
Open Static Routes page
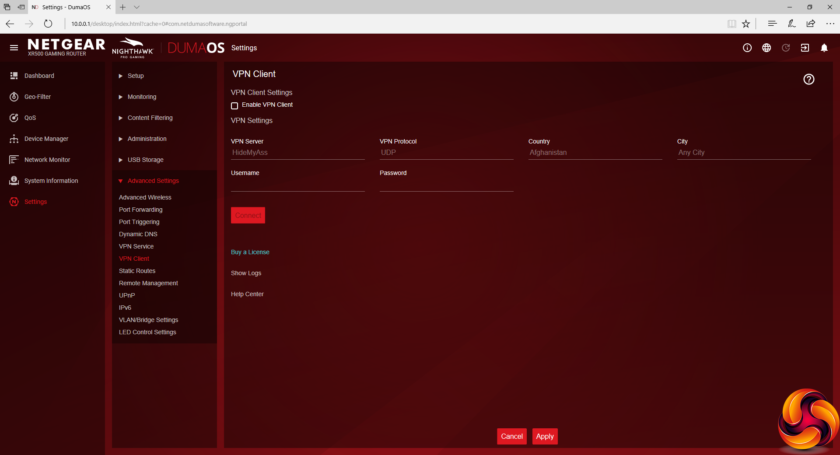click(x=137, y=271)
